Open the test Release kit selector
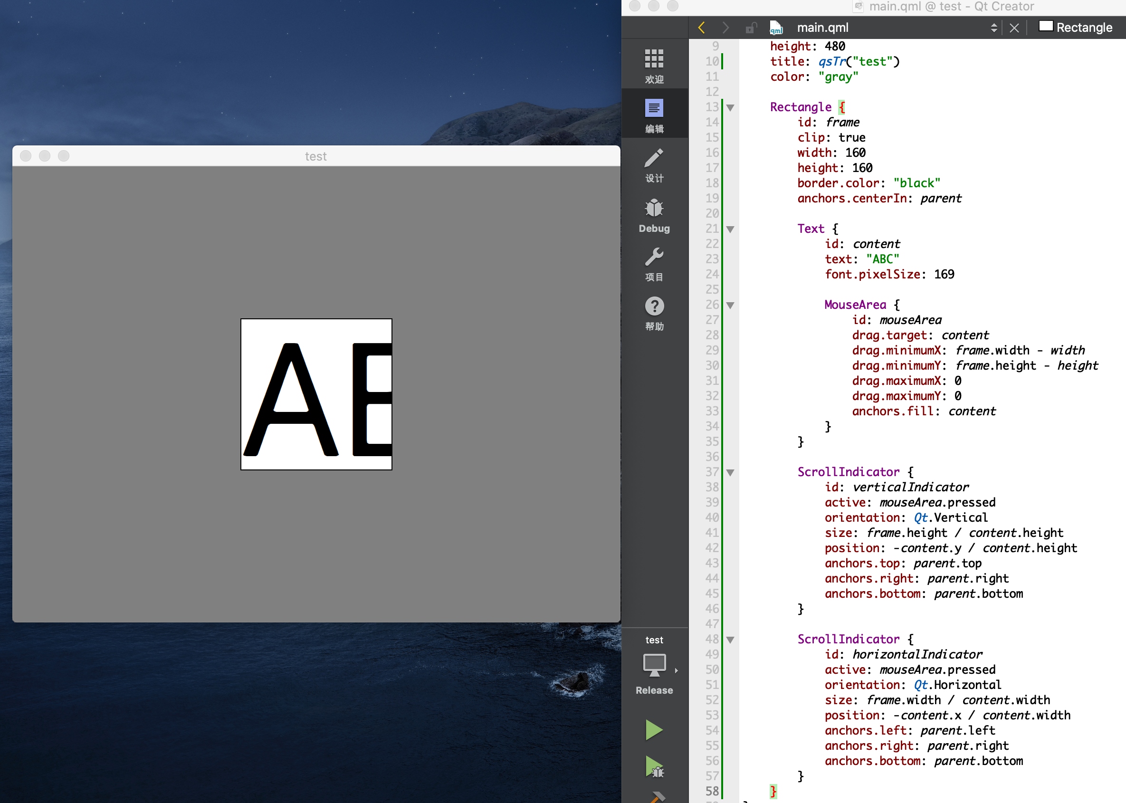1126x803 pixels. [653, 666]
